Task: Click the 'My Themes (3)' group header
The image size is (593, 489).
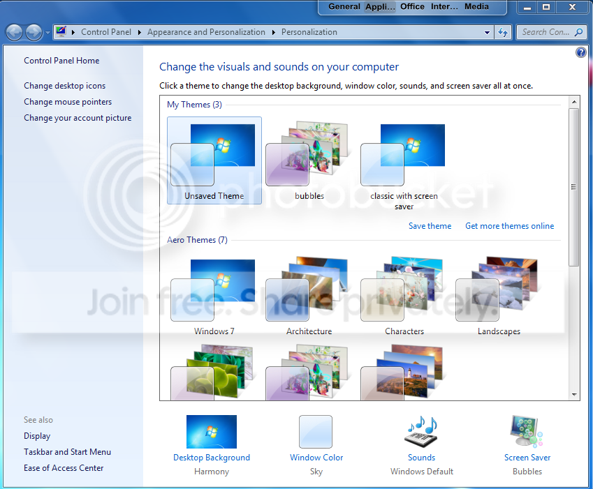Action: tap(194, 105)
